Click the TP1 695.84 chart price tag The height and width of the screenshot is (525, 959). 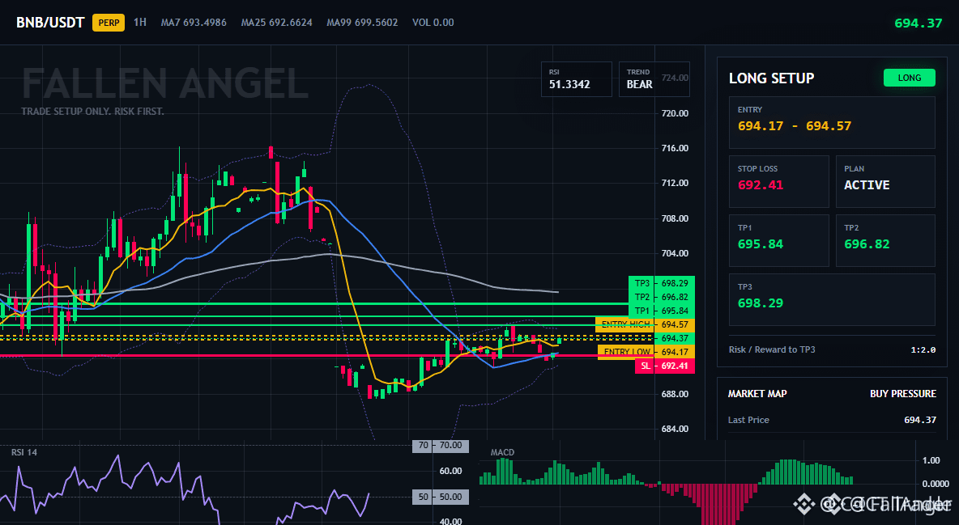click(662, 311)
